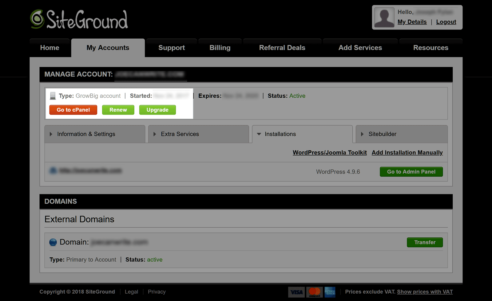Screen dimensions: 492x301
Task: Open the Add Services tab
Action: [360, 48]
